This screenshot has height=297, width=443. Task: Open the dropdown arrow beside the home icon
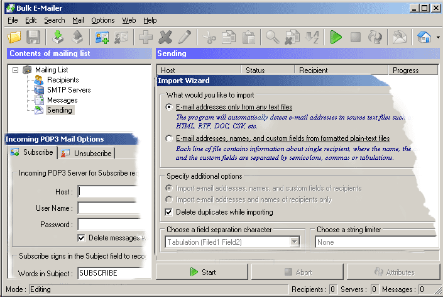click(438, 38)
